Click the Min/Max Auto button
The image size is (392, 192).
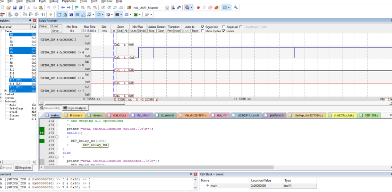[134, 31]
